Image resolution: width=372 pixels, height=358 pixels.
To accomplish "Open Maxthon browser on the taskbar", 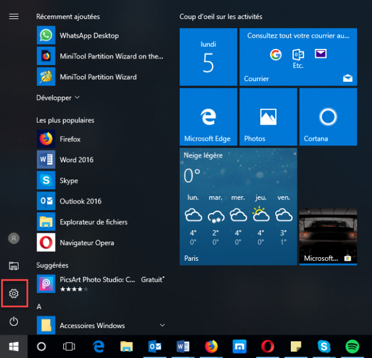I will point(239,347).
